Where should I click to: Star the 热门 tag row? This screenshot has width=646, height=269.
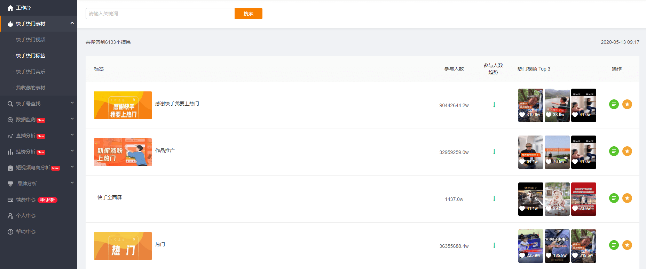(627, 245)
